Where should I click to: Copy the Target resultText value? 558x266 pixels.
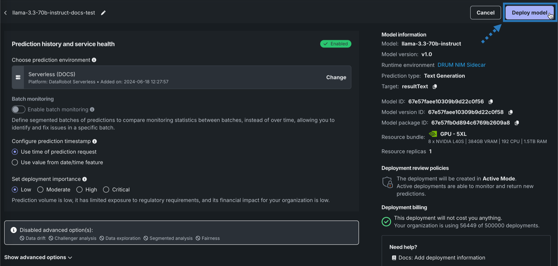tap(435, 86)
